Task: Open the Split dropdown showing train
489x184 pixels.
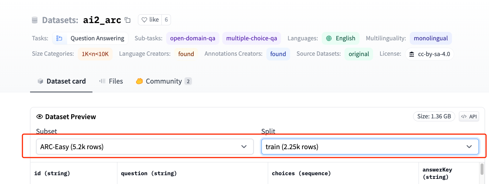Action: click(370, 147)
